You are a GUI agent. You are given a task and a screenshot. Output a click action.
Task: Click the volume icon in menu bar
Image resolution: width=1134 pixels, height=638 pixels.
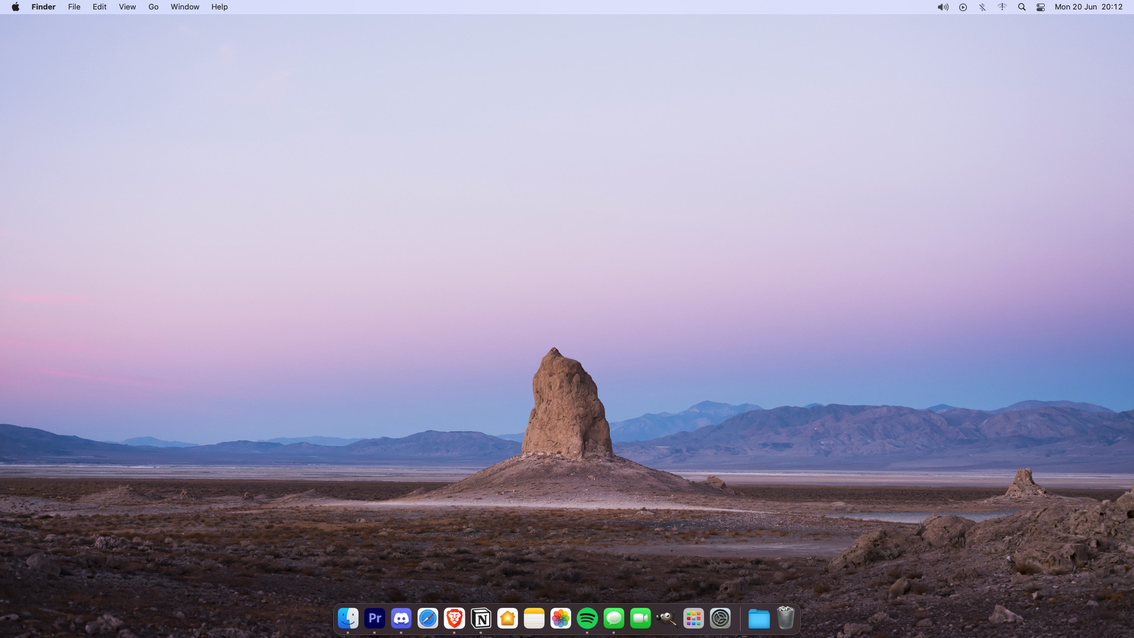[943, 7]
